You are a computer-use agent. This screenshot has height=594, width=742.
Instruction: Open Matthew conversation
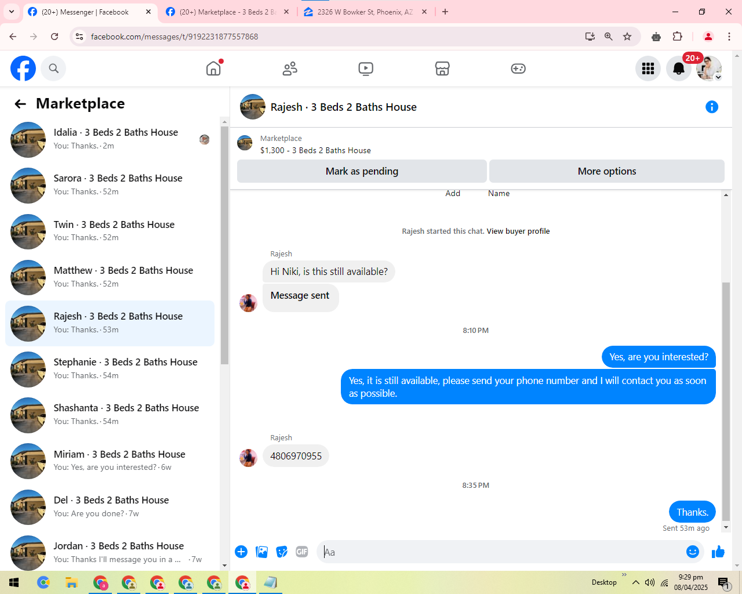point(110,277)
